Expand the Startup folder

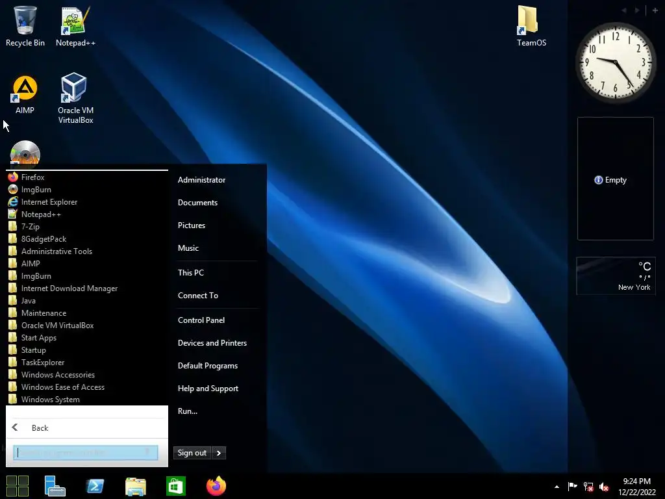[87, 350]
